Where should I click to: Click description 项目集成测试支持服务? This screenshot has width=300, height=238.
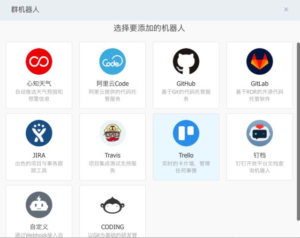pos(112,167)
